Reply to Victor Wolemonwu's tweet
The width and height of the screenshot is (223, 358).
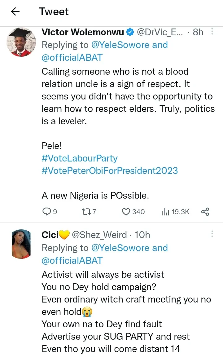(46, 212)
